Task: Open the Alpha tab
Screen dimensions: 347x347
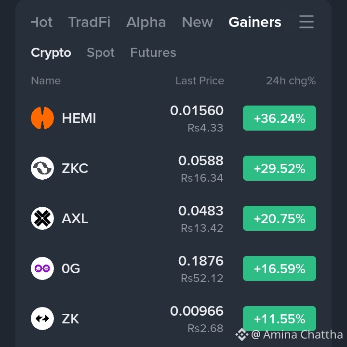Action: tap(146, 22)
